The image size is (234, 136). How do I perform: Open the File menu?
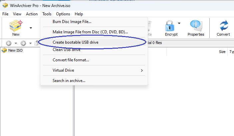tap(5, 14)
